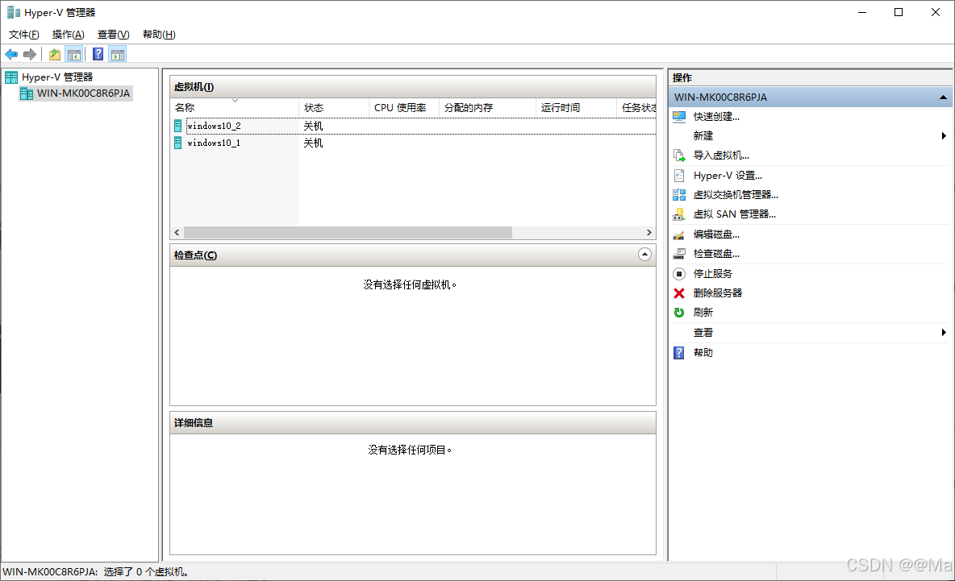The image size is (955, 581).
Task: Click 编辑磁盘... action text
Action: click(716, 234)
